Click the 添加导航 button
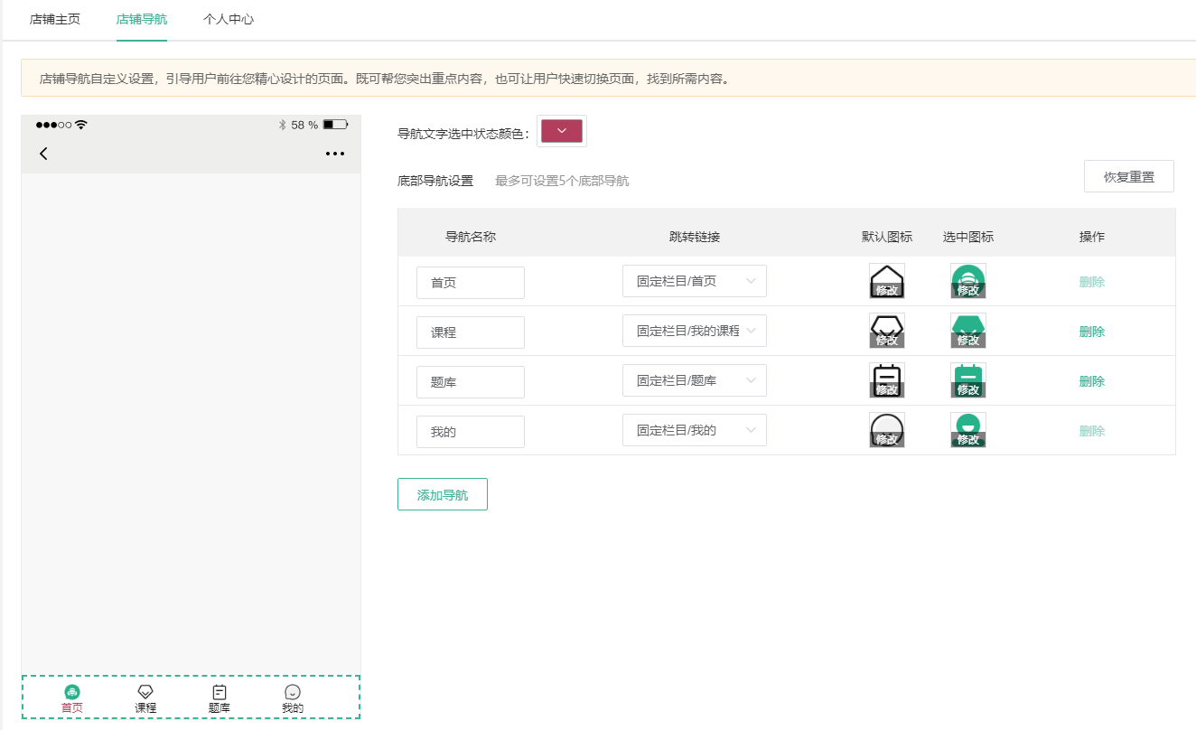 [x=443, y=494]
